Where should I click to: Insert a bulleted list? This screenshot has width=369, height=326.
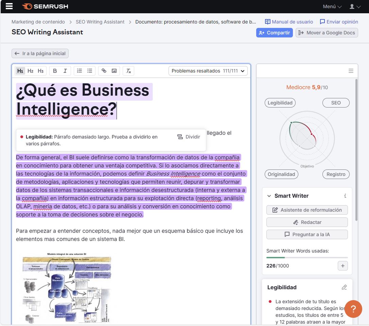point(90,71)
